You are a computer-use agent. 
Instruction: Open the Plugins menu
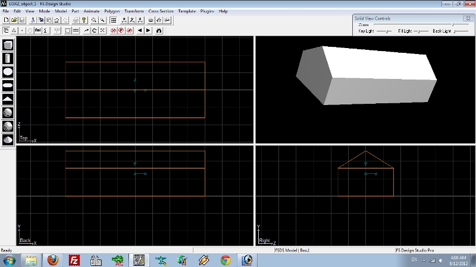[207, 11]
